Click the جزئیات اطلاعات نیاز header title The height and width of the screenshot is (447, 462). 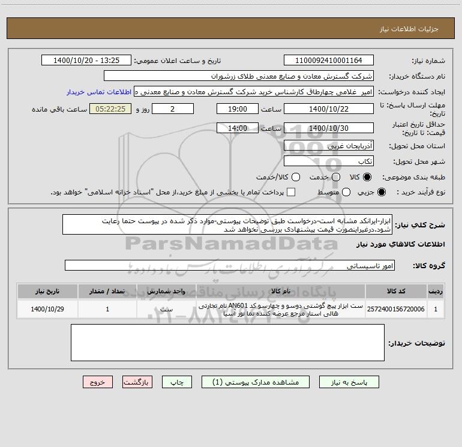click(x=409, y=29)
